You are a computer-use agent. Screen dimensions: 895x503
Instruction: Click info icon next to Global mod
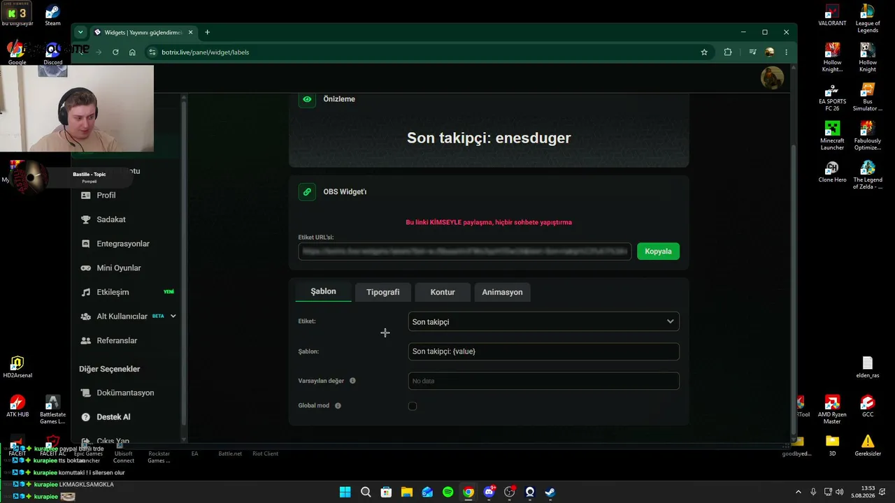(338, 406)
